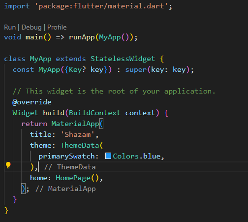This screenshot has width=248, height=222.
Task: Click the Debug CodeLens link above main
Action: point(31,27)
